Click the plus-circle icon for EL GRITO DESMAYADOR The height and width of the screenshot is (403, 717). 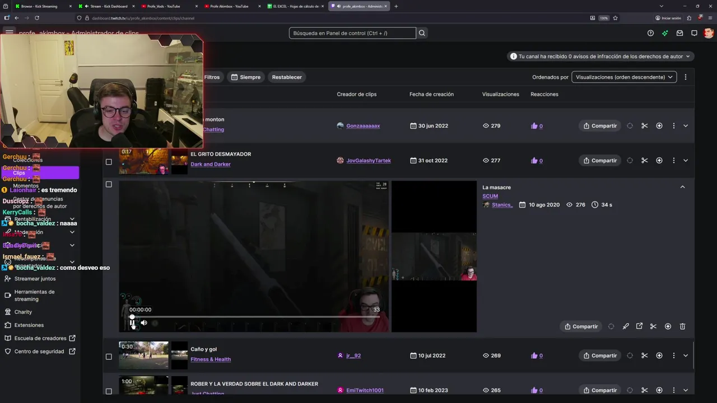pyautogui.click(x=659, y=161)
